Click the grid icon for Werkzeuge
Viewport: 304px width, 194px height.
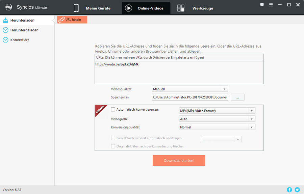click(x=181, y=8)
